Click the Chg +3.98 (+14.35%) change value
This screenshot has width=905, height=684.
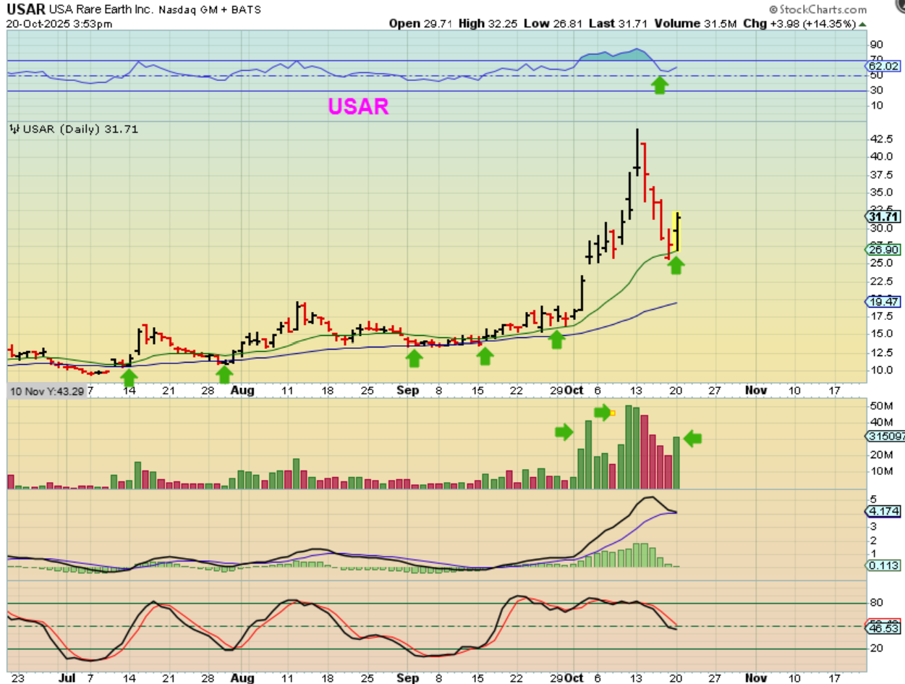[803, 23]
